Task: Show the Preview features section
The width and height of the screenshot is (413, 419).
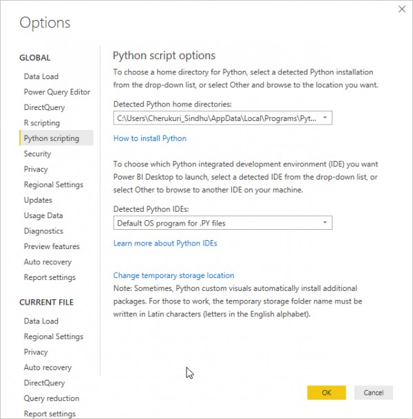Action: [52, 246]
